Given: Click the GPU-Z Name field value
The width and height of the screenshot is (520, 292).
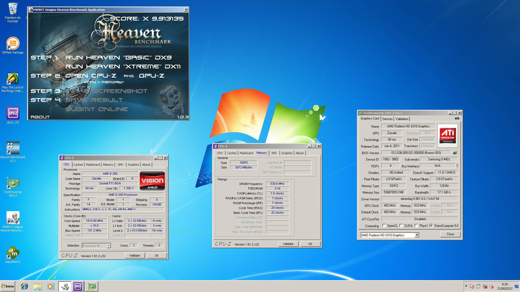Looking at the screenshot, I should tap(408, 126).
